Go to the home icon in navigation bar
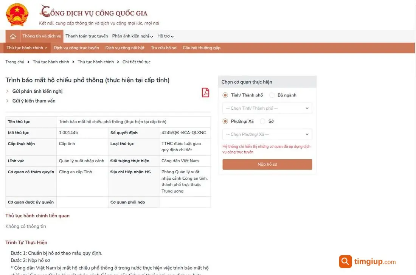The image size is (416, 275). 13,36
